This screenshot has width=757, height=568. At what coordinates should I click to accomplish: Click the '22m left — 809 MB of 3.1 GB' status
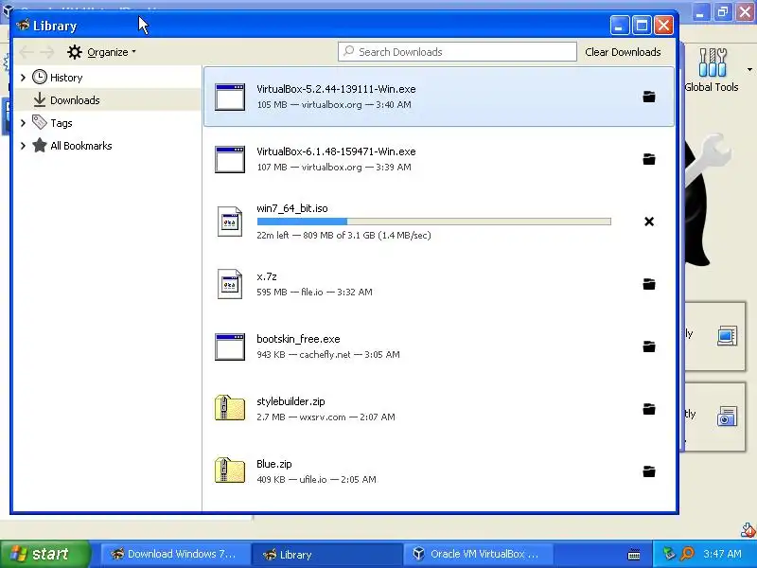click(343, 235)
